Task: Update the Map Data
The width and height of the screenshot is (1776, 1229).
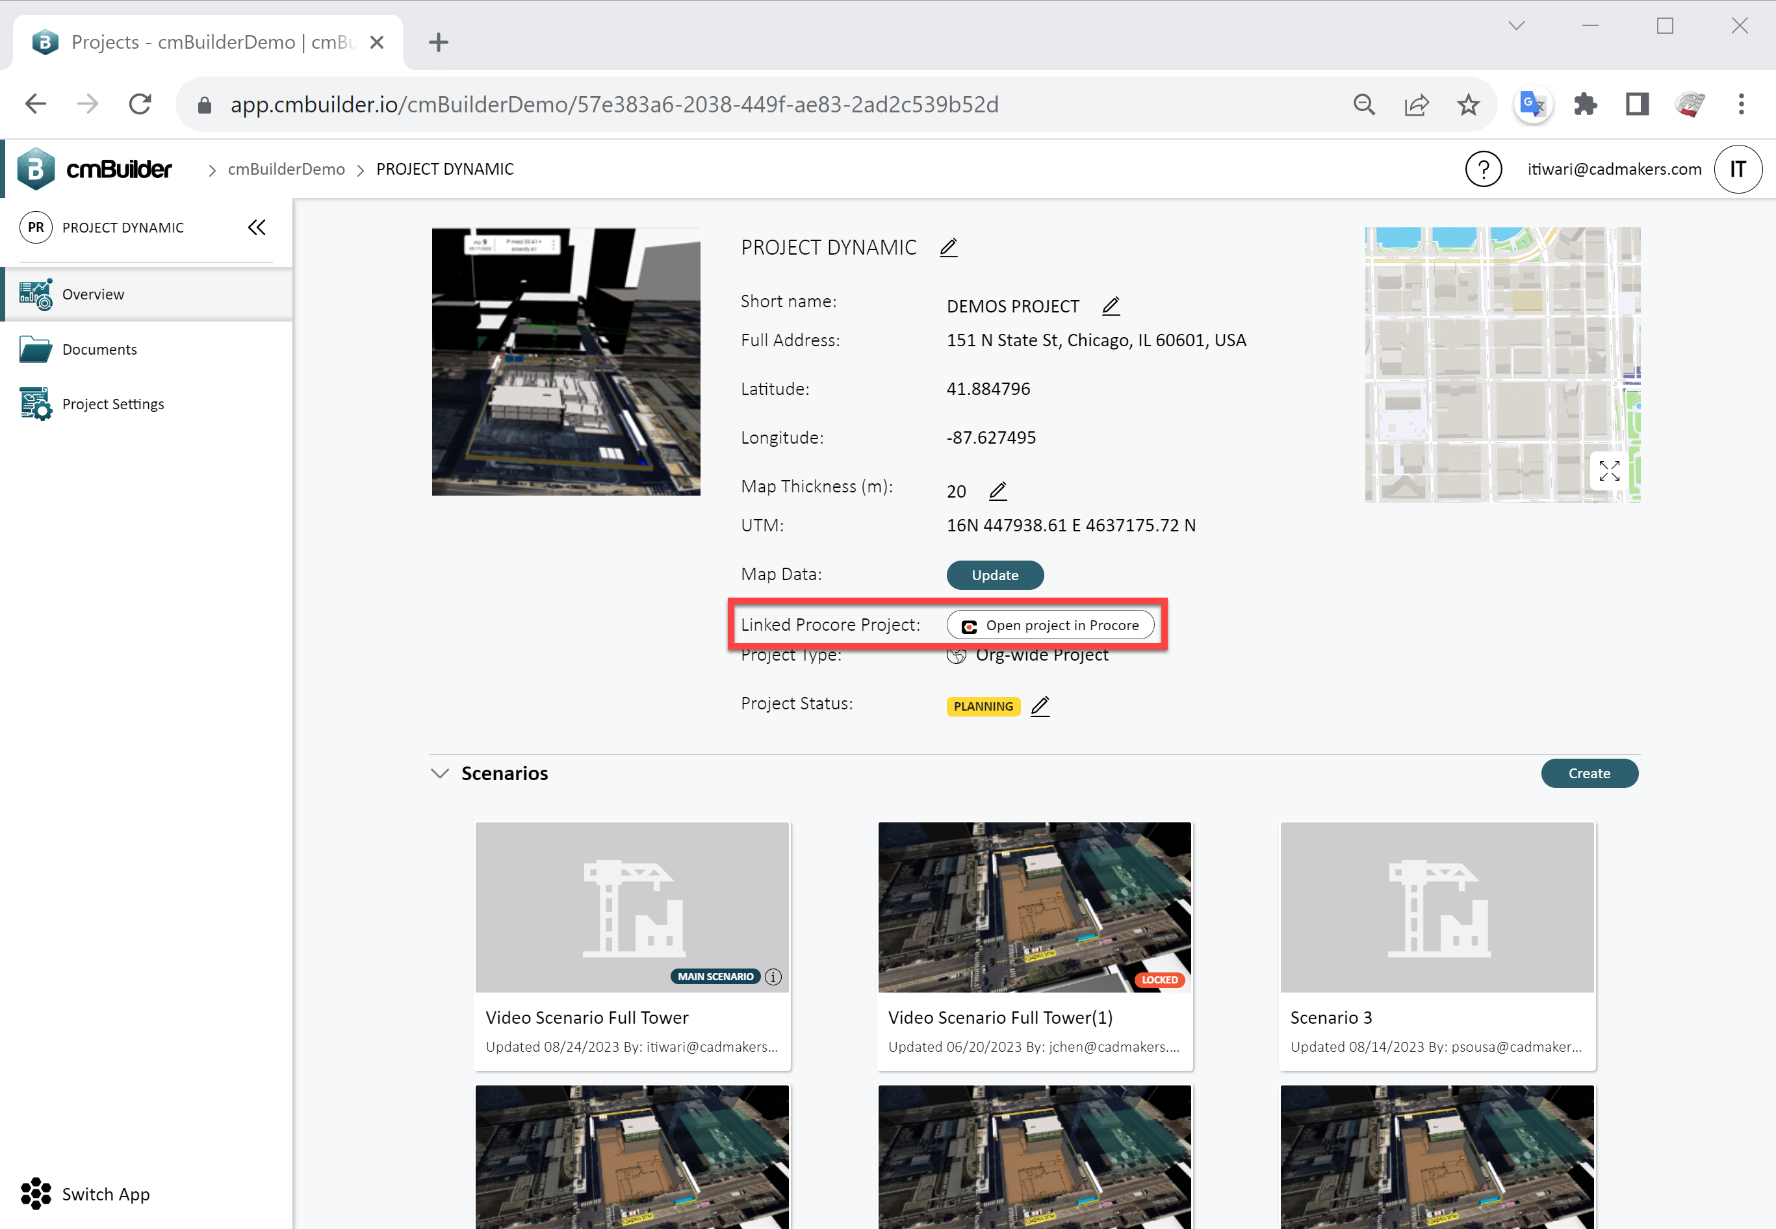Action: tap(994, 576)
